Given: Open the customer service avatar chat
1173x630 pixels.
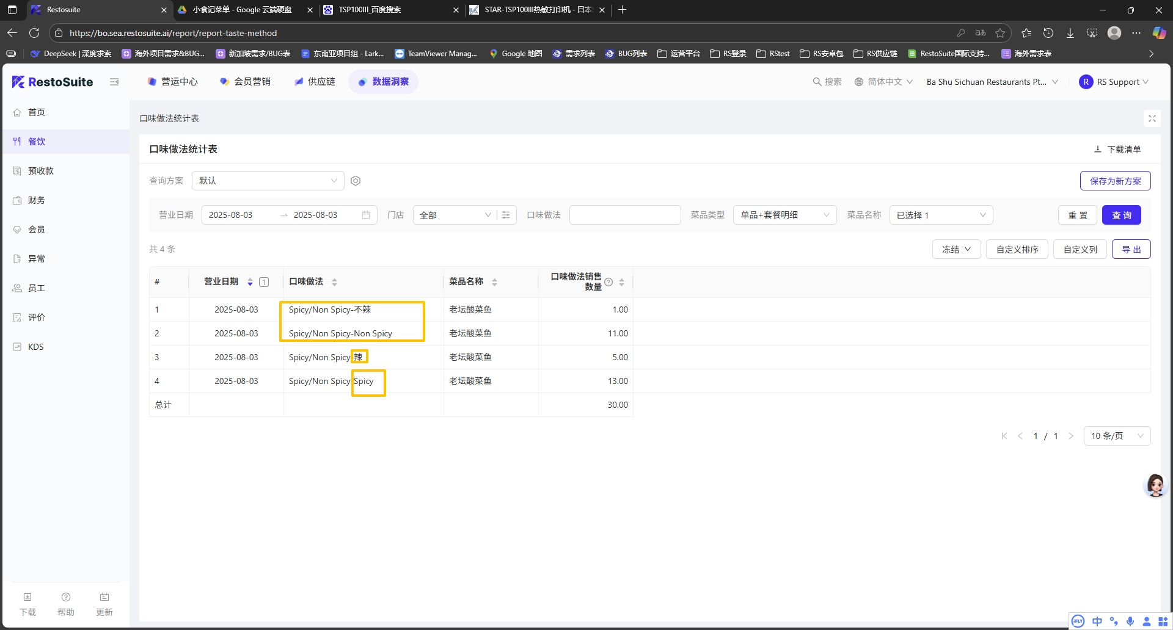Looking at the screenshot, I should point(1155,485).
